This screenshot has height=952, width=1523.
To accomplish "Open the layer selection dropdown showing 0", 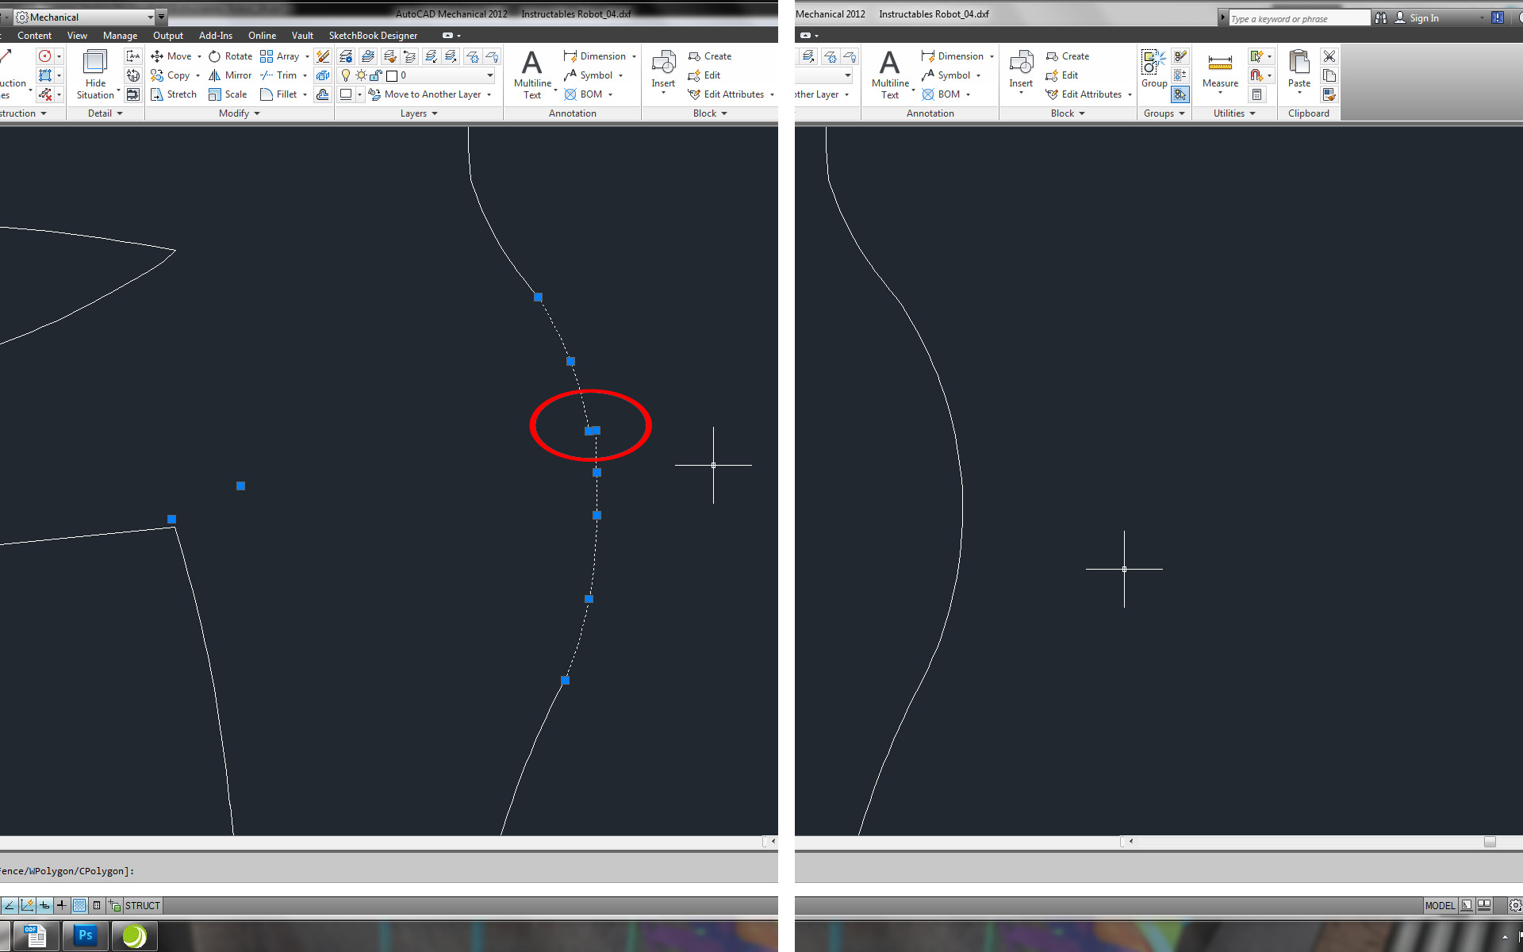I will [x=489, y=75].
